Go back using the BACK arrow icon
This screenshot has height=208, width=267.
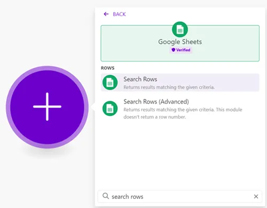tap(106, 14)
